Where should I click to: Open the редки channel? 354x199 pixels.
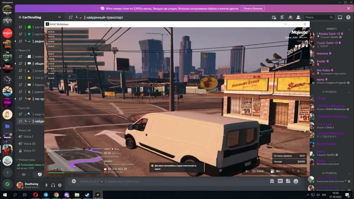pyautogui.click(x=30, y=41)
